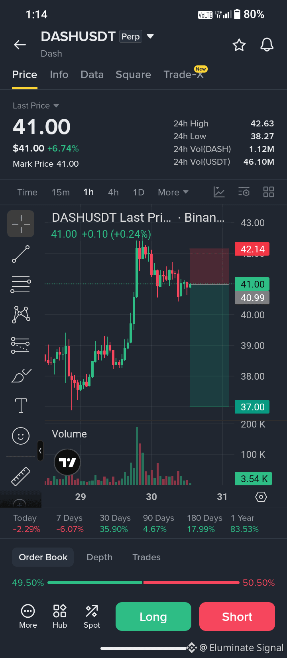
Task: Select the brush drawing tool
Action: 21,376
